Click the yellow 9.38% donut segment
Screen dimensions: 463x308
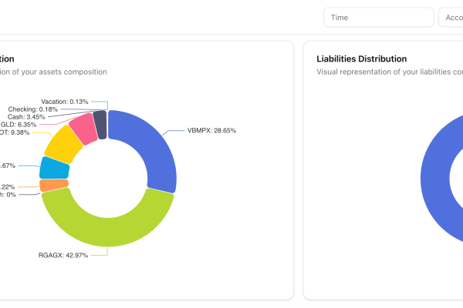click(62, 144)
